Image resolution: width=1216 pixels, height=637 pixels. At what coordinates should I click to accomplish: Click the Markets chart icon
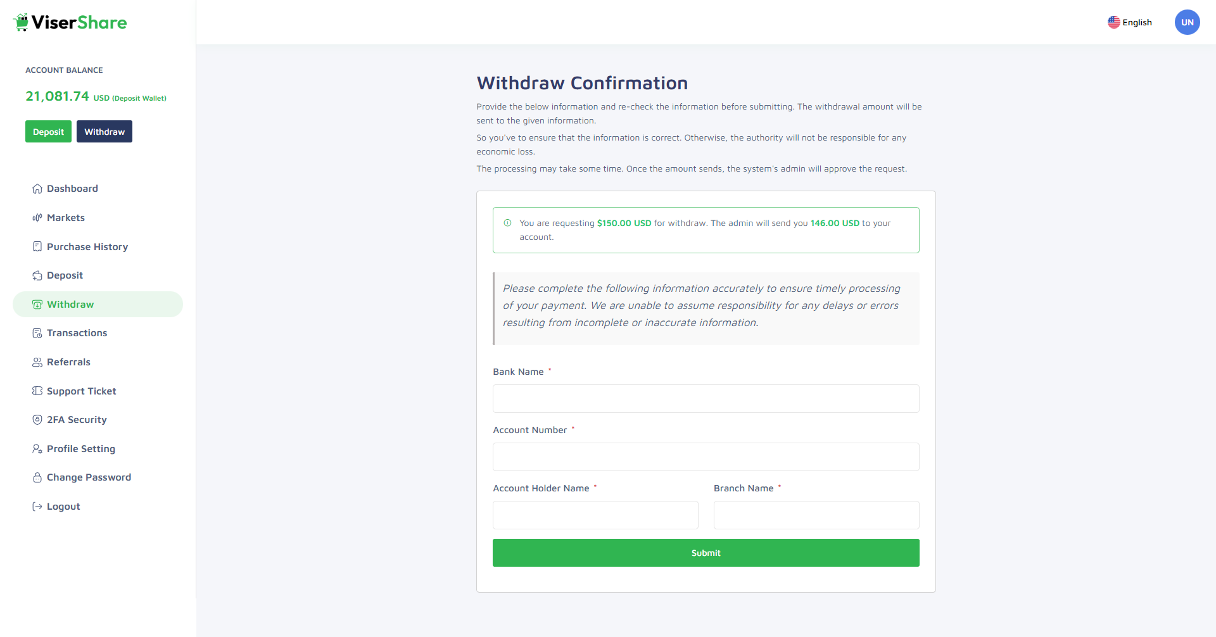pyautogui.click(x=37, y=218)
